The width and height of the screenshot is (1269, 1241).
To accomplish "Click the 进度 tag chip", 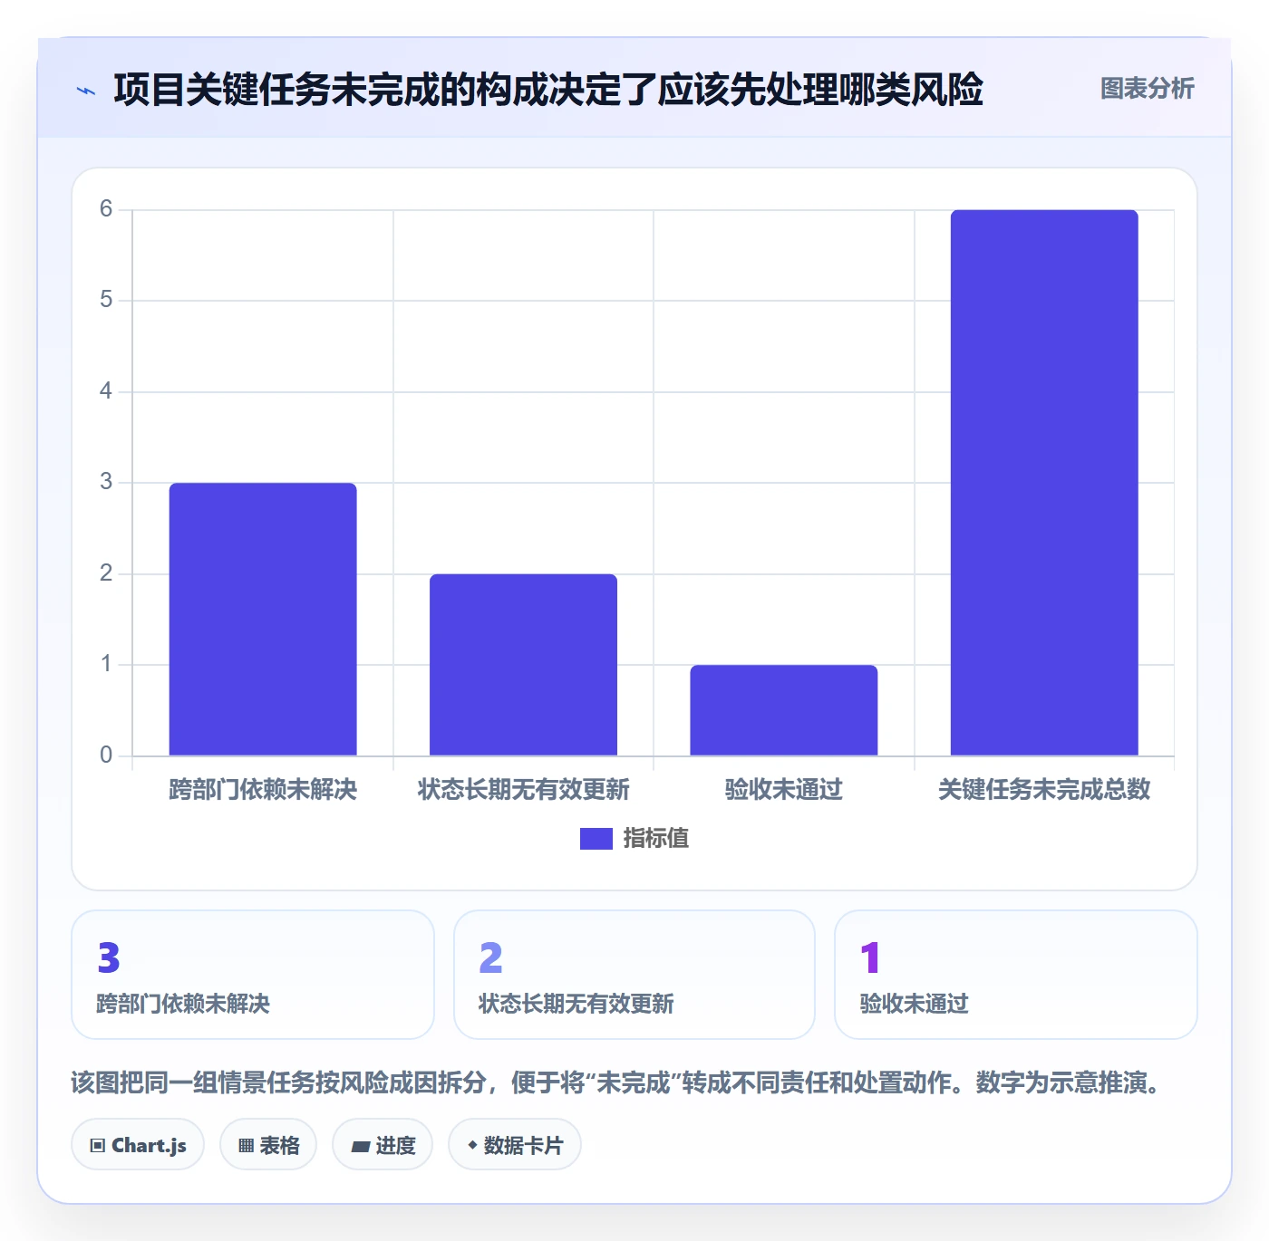I will (x=383, y=1145).
